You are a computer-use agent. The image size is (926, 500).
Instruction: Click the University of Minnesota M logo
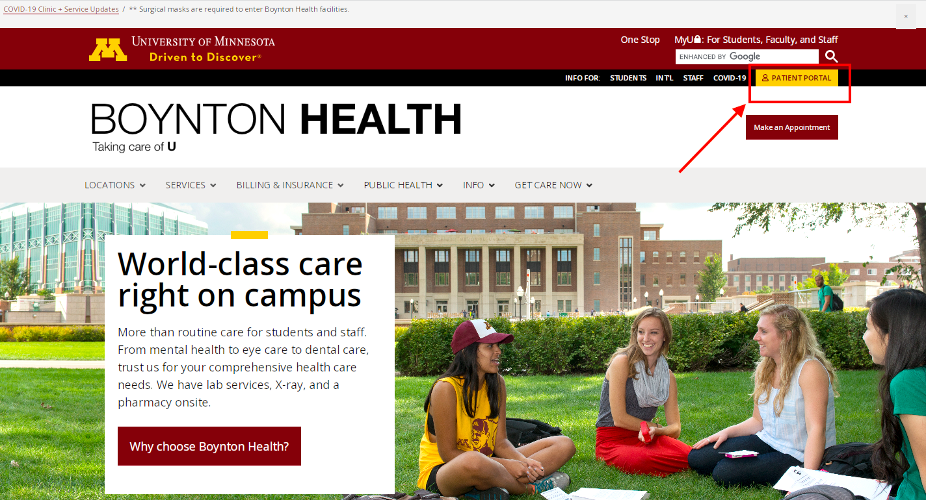108,50
